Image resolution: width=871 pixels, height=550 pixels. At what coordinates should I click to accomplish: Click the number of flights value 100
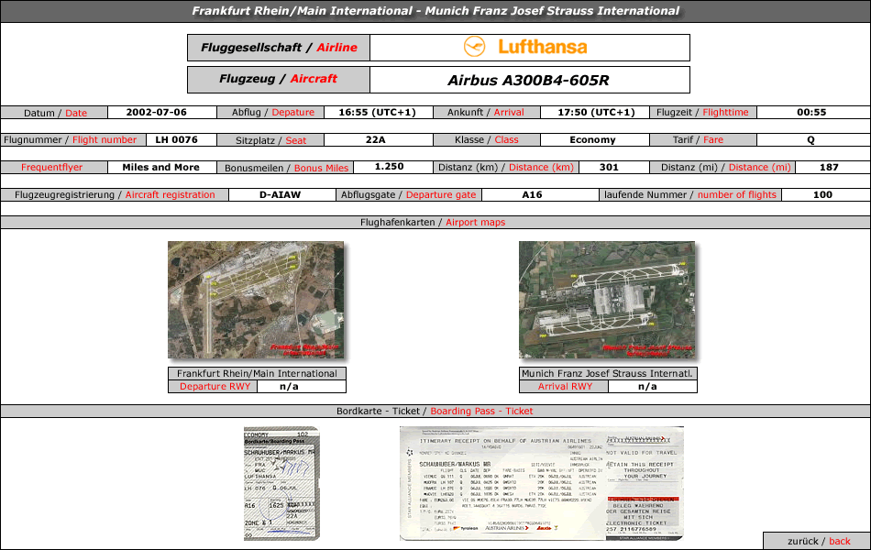[822, 195]
